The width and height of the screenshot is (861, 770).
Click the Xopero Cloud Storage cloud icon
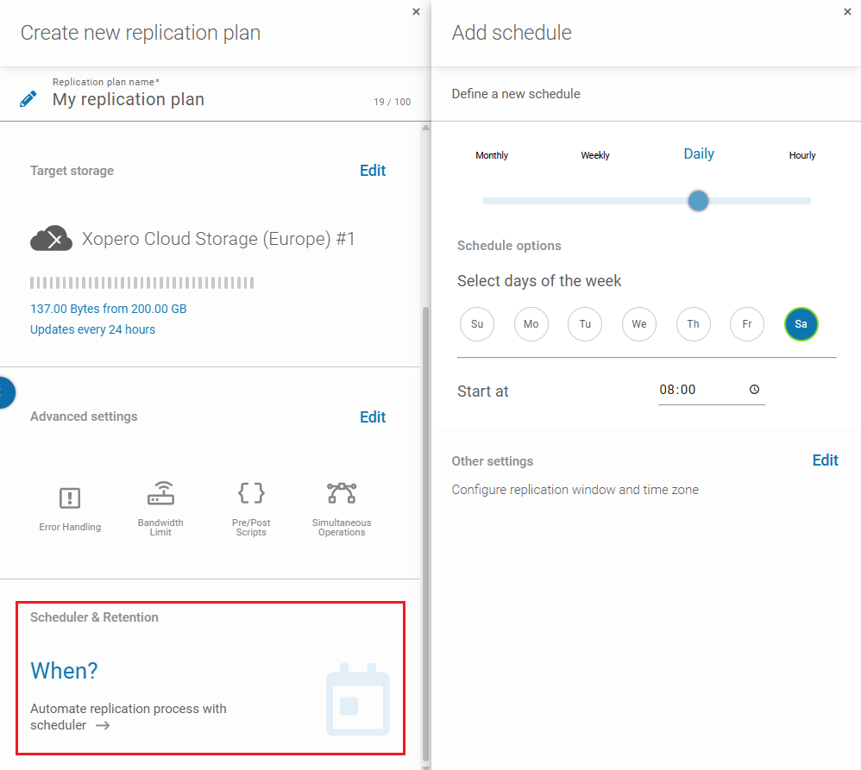click(51, 238)
